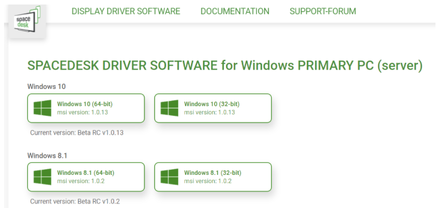Click 'Current version: Beta RC v1.0.2' text
The image size is (437, 208).
(75, 201)
